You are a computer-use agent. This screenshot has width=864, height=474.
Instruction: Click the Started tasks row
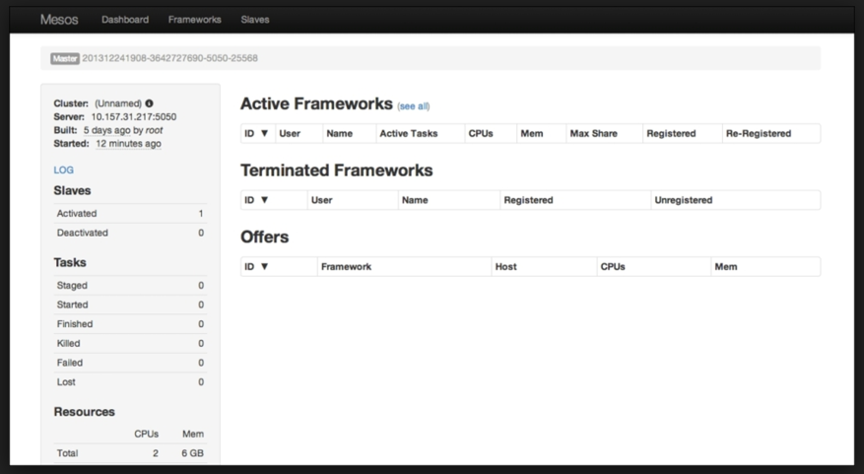pos(130,305)
